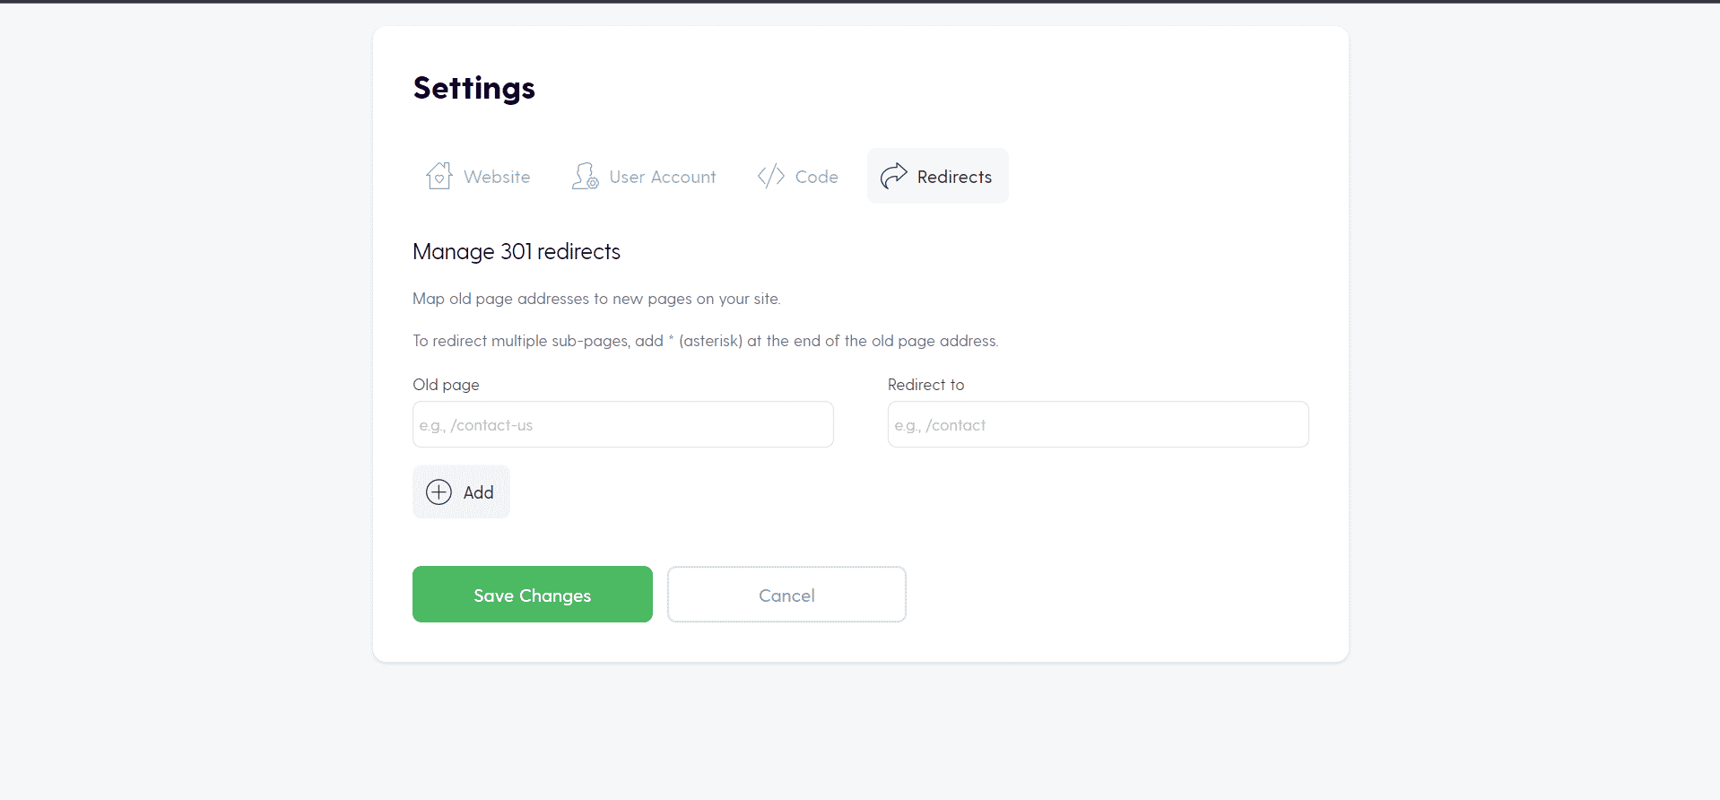Switch to the User Account tab
1720x800 pixels.
(x=644, y=176)
